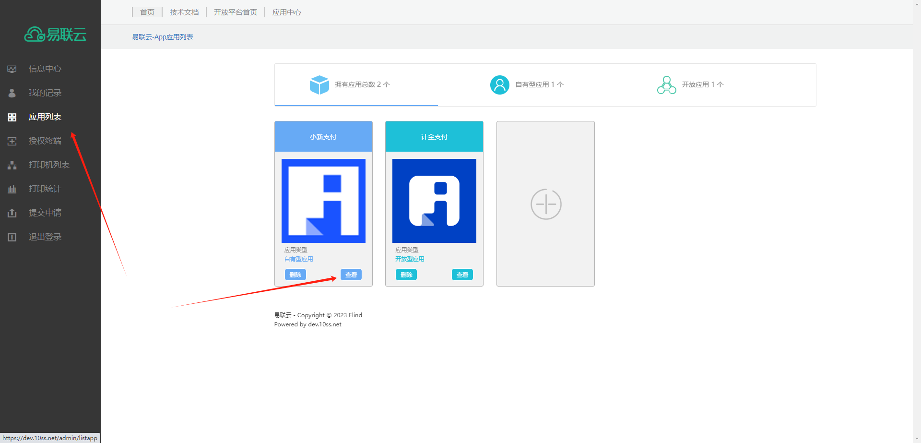Delete the 计全支付 app
This screenshot has height=443, width=921.
(x=406, y=275)
